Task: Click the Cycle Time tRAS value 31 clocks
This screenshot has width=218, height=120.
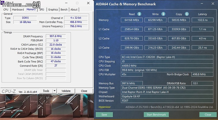Action: [x=56, y=57]
